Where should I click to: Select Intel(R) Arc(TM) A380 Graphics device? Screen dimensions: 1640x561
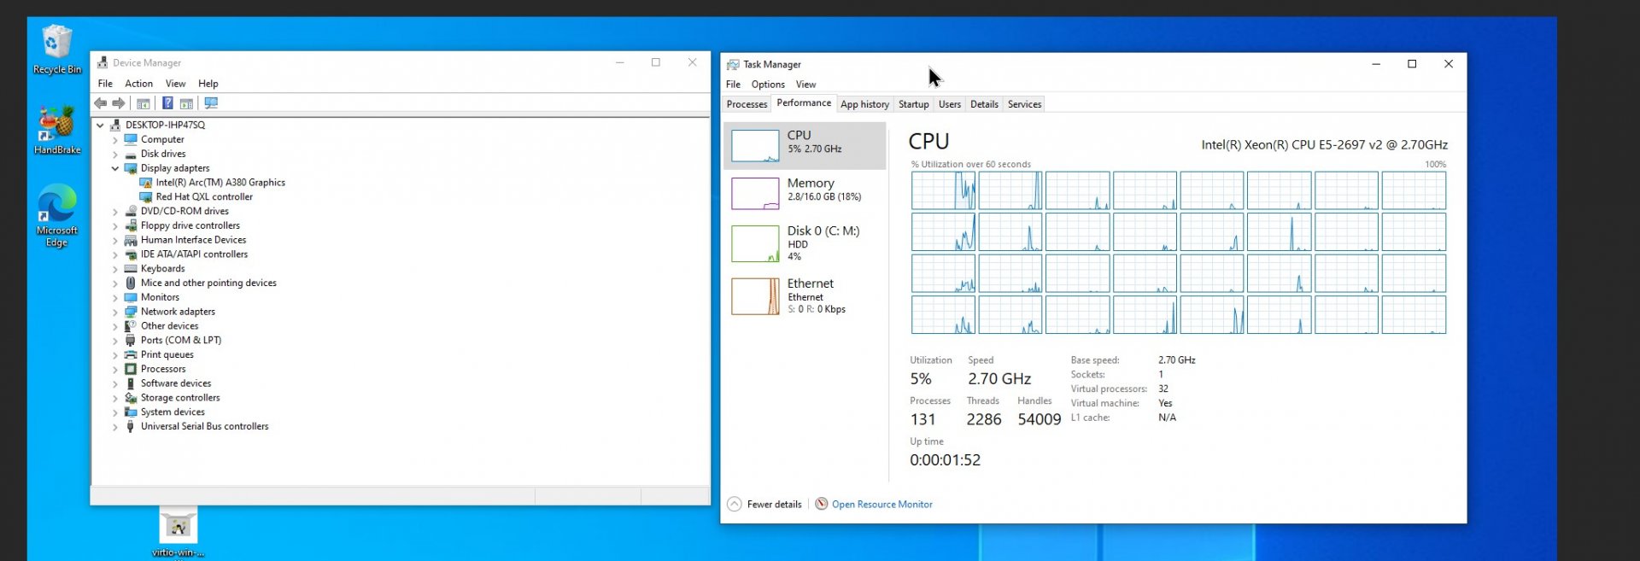point(220,183)
